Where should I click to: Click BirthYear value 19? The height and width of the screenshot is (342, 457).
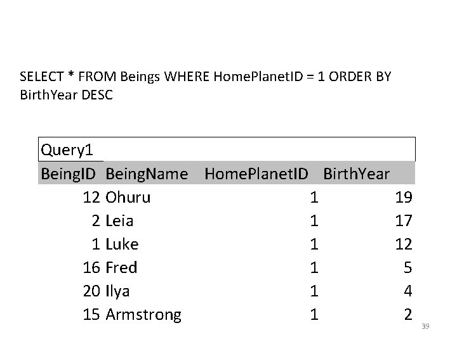404,198
